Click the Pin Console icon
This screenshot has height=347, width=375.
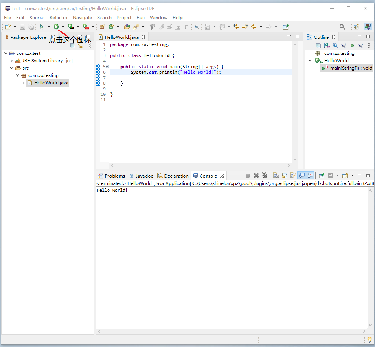322,176
